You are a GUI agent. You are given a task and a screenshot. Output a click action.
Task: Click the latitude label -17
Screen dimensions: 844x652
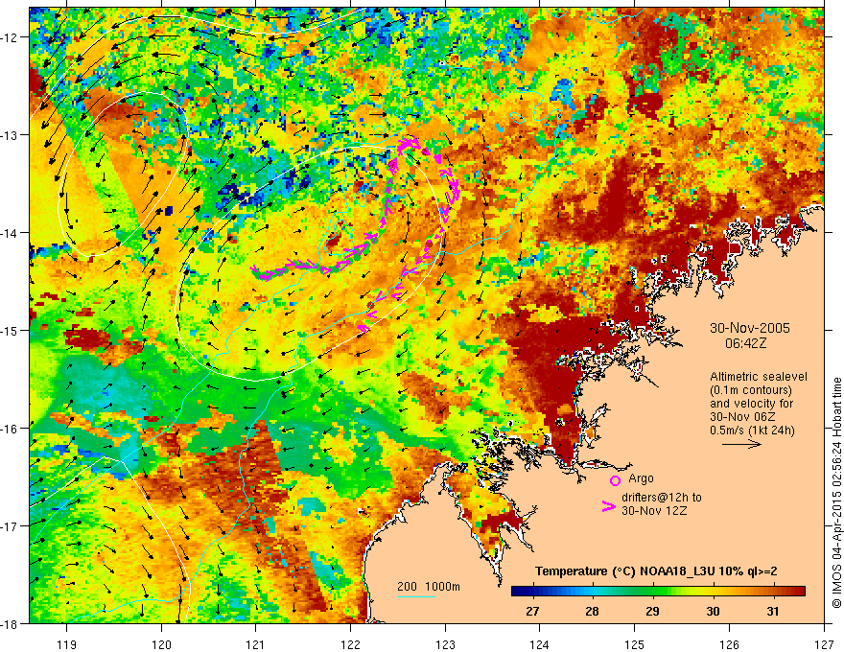[12, 526]
